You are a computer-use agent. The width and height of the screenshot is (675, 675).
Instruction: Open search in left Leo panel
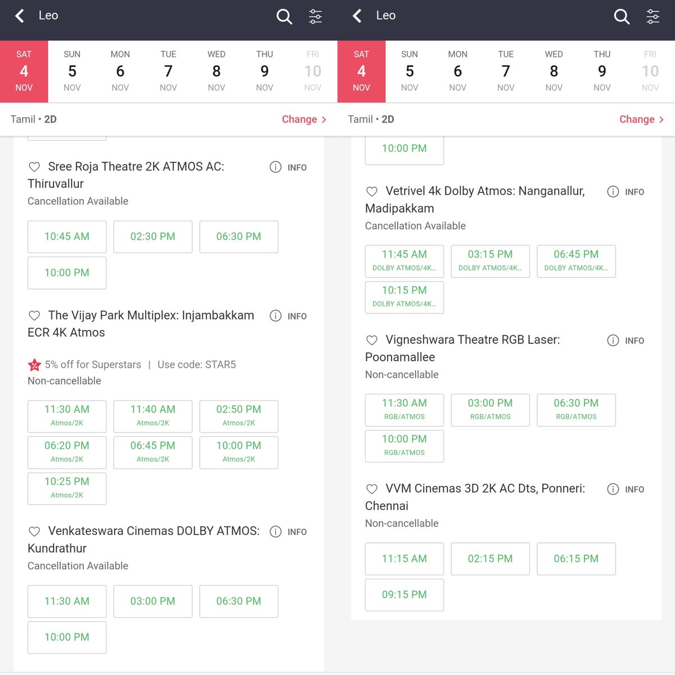(x=284, y=16)
